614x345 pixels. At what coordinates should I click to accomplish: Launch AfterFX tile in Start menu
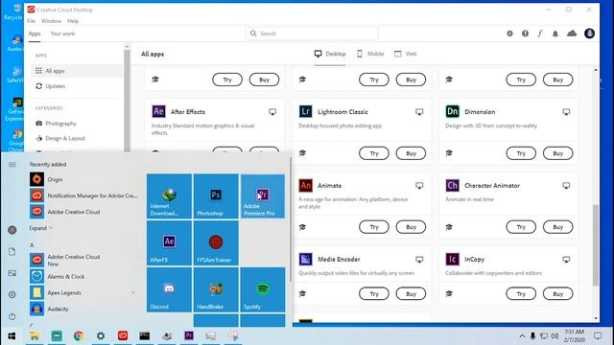pyautogui.click(x=169, y=242)
